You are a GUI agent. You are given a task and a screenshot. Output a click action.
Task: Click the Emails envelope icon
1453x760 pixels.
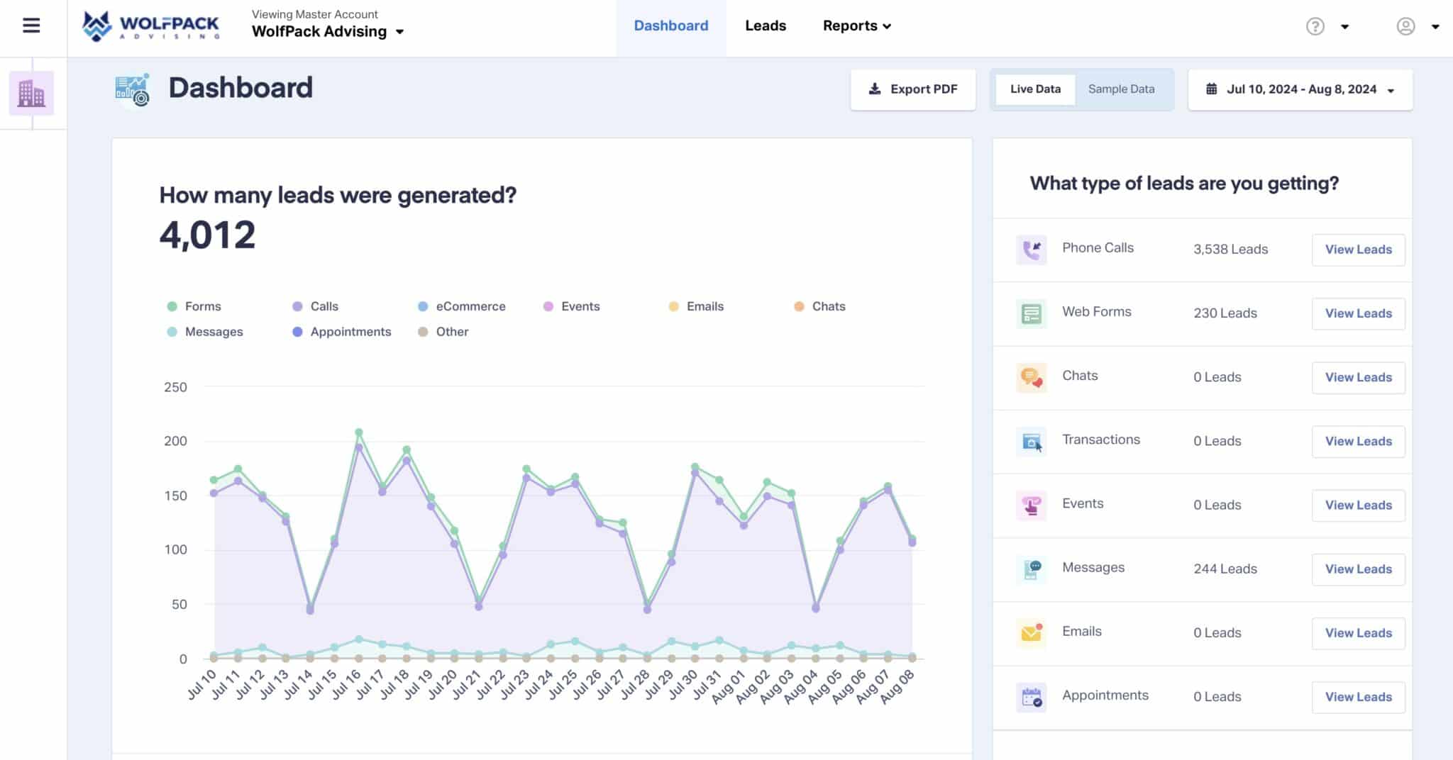(x=1031, y=632)
